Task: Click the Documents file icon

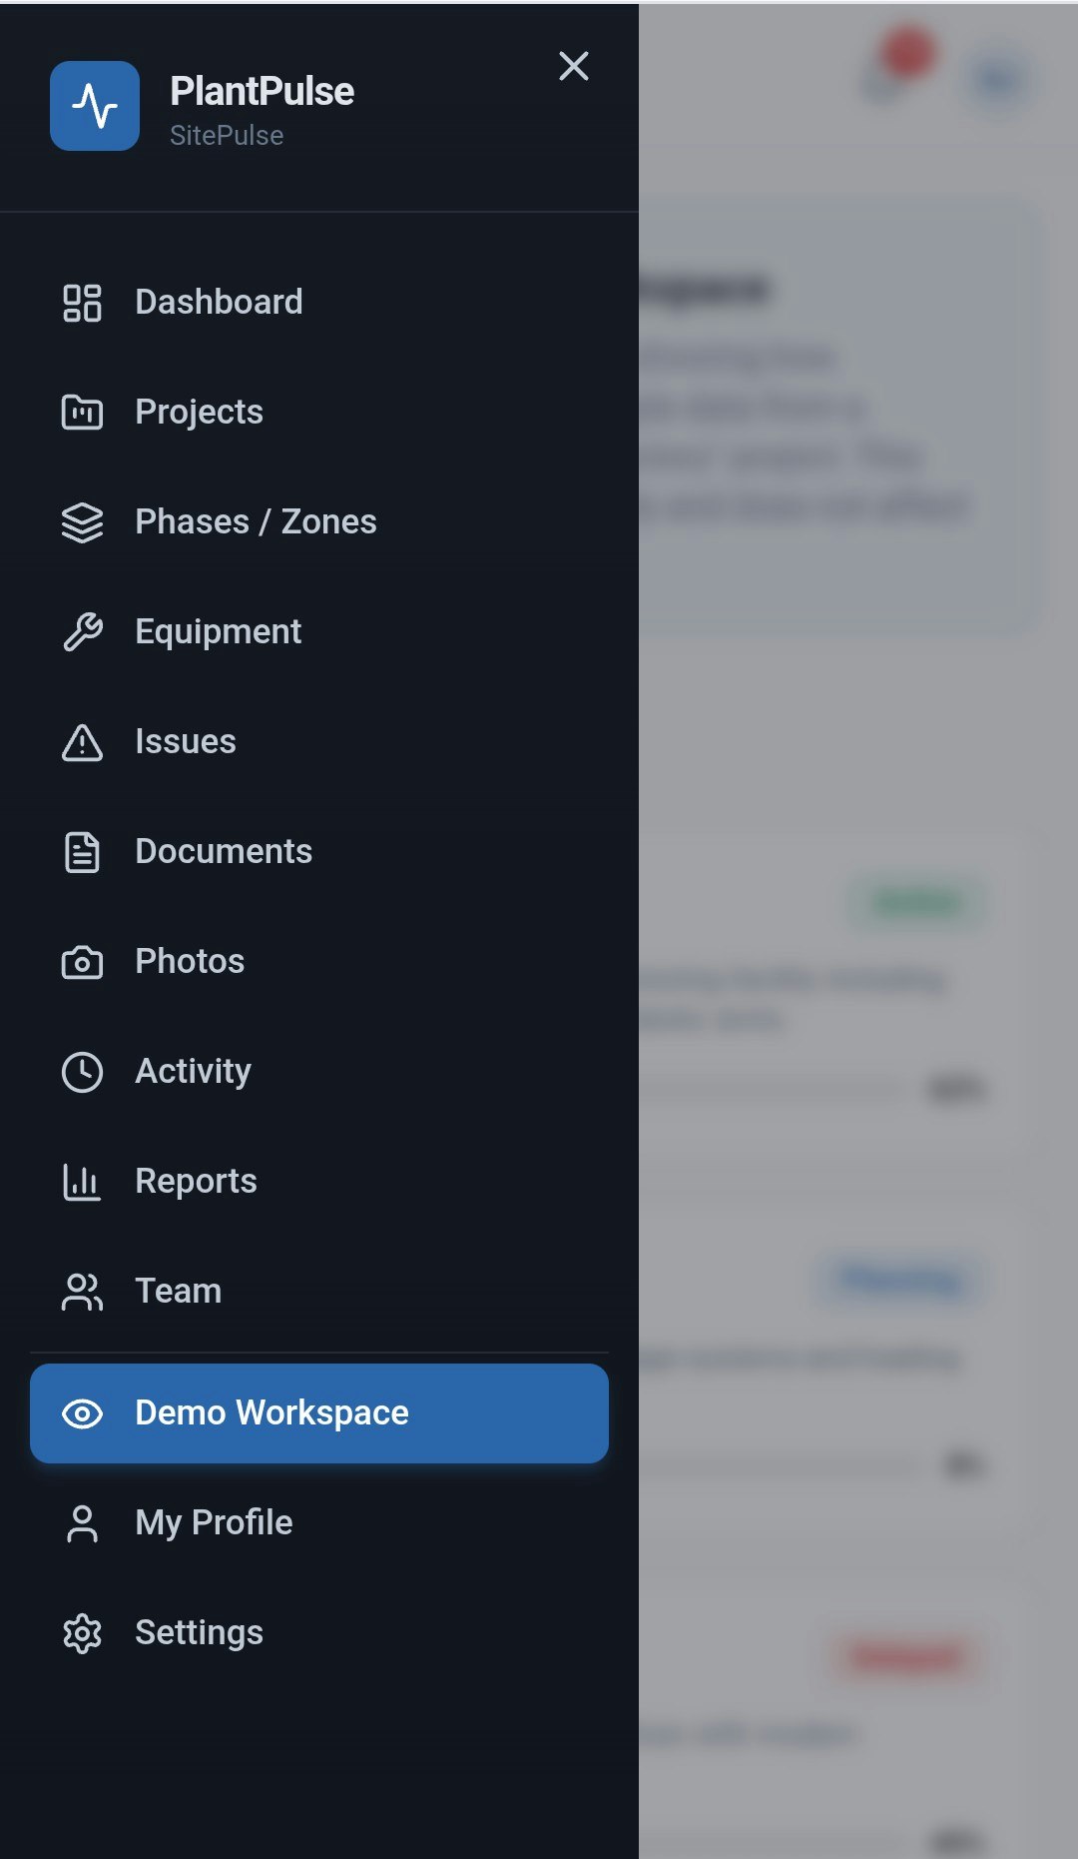Action: click(83, 852)
